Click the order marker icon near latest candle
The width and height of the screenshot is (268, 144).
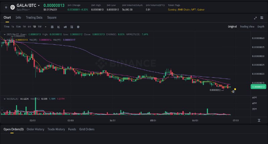[x=233, y=91]
